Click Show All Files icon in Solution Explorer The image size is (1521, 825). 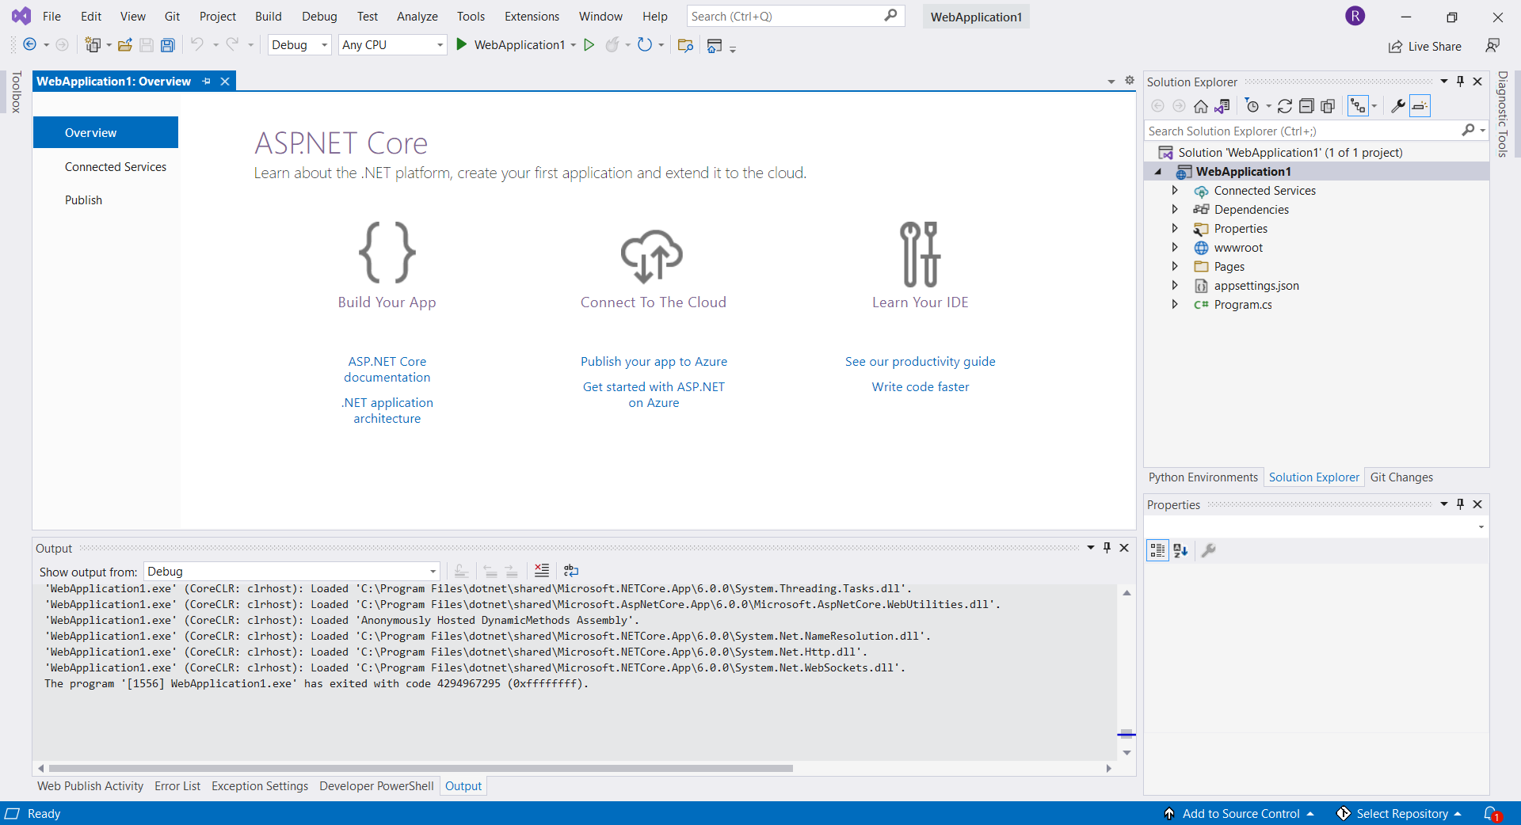[1328, 106]
